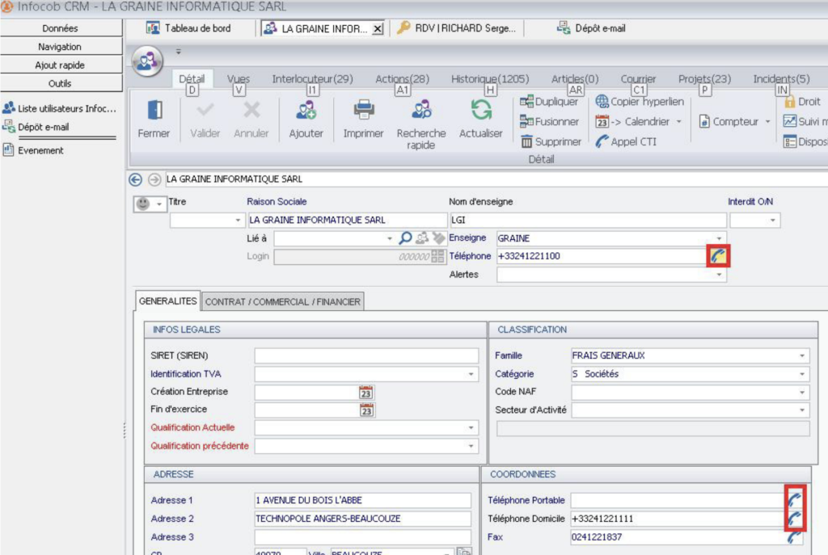
Task: Go back with the left arrow navigation icon
Action: [x=135, y=180]
